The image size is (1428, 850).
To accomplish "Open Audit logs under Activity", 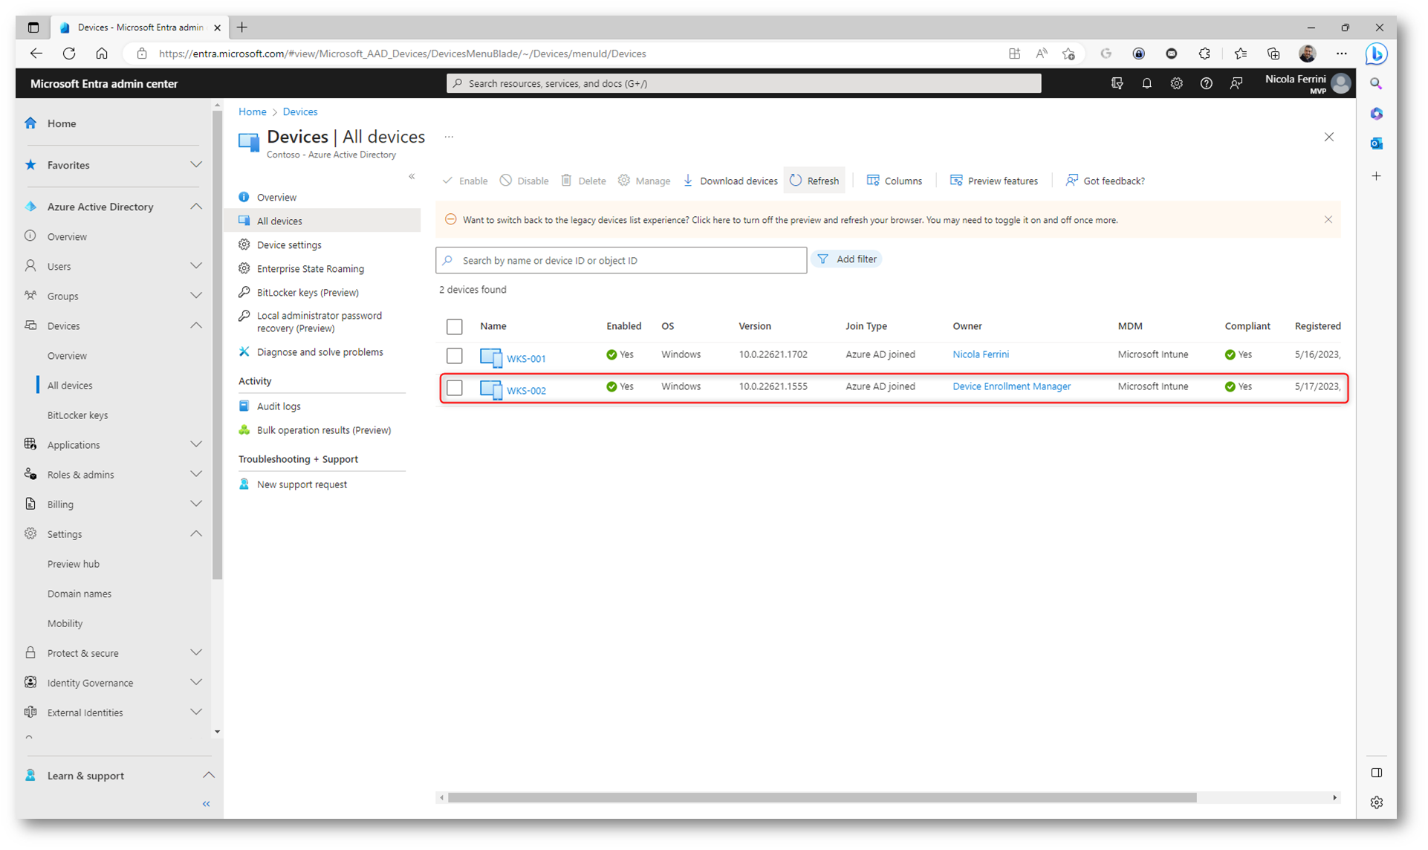I will click(279, 406).
